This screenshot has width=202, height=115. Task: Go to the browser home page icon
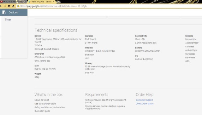[13, 6]
